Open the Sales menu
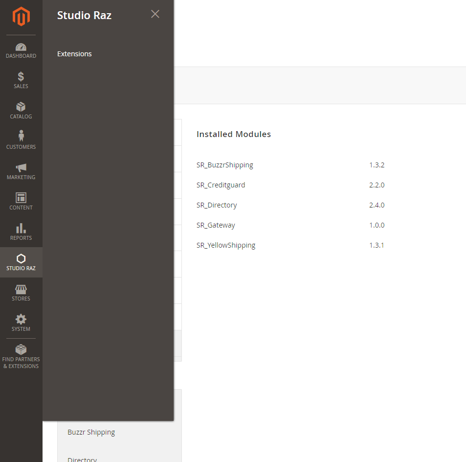 (21, 81)
